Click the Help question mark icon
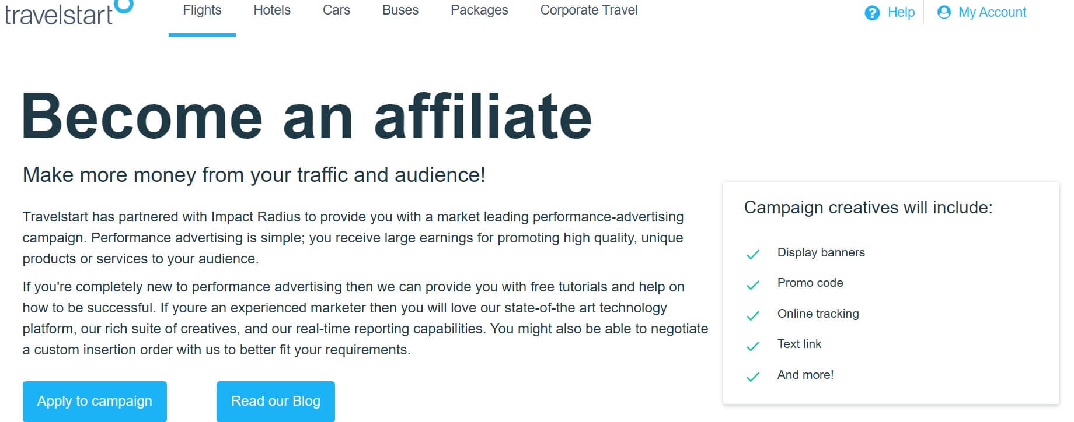 click(872, 13)
